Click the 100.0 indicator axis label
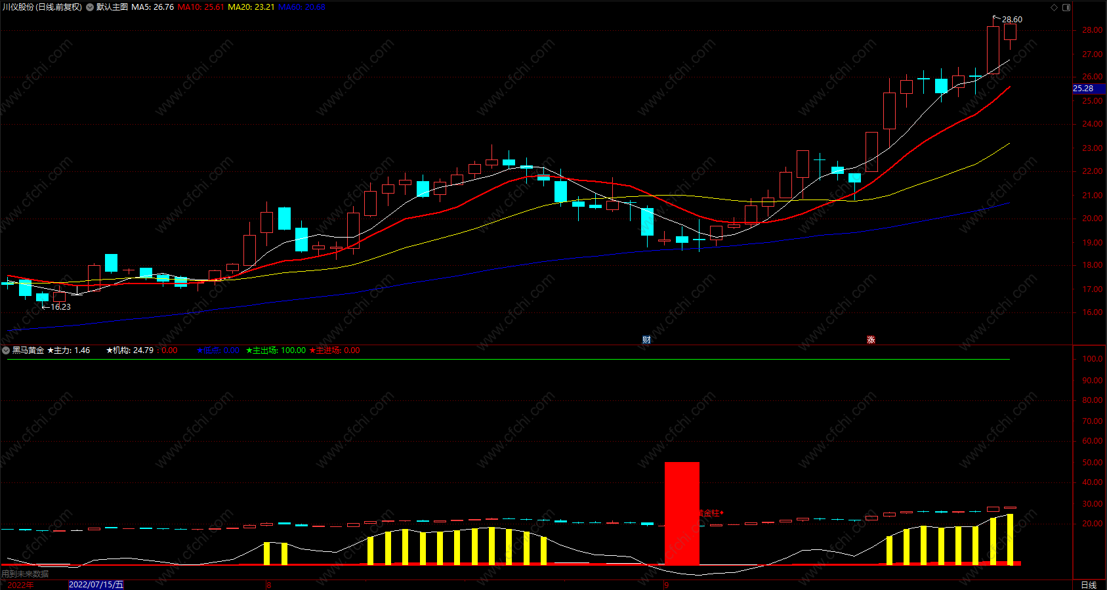This screenshot has width=1107, height=590. (x=1092, y=359)
